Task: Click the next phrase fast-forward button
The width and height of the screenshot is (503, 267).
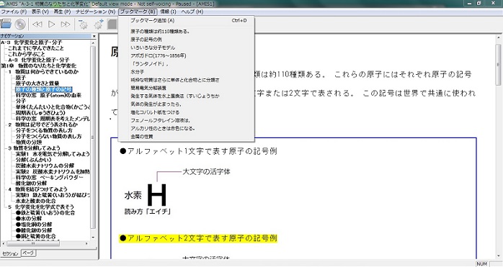Action: pos(66,24)
